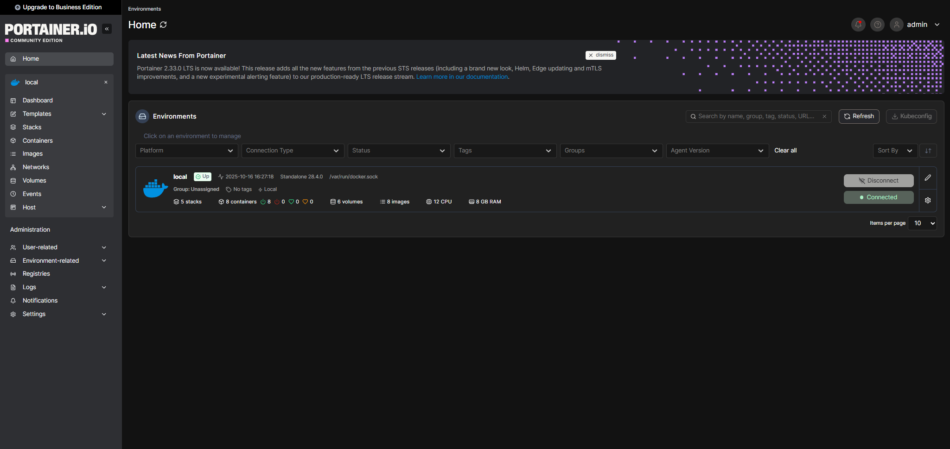950x449 pixels.
Task: Open the help question mark icon
Action: (x=877, y=25)
